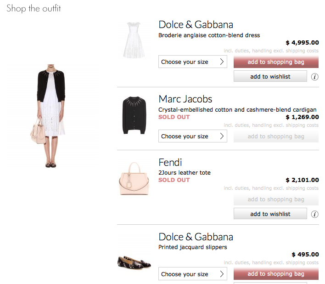The image size is (325, 284).
Task: Add the Dolce & Gabbana dress to wishlist
Action: (270, 76)
